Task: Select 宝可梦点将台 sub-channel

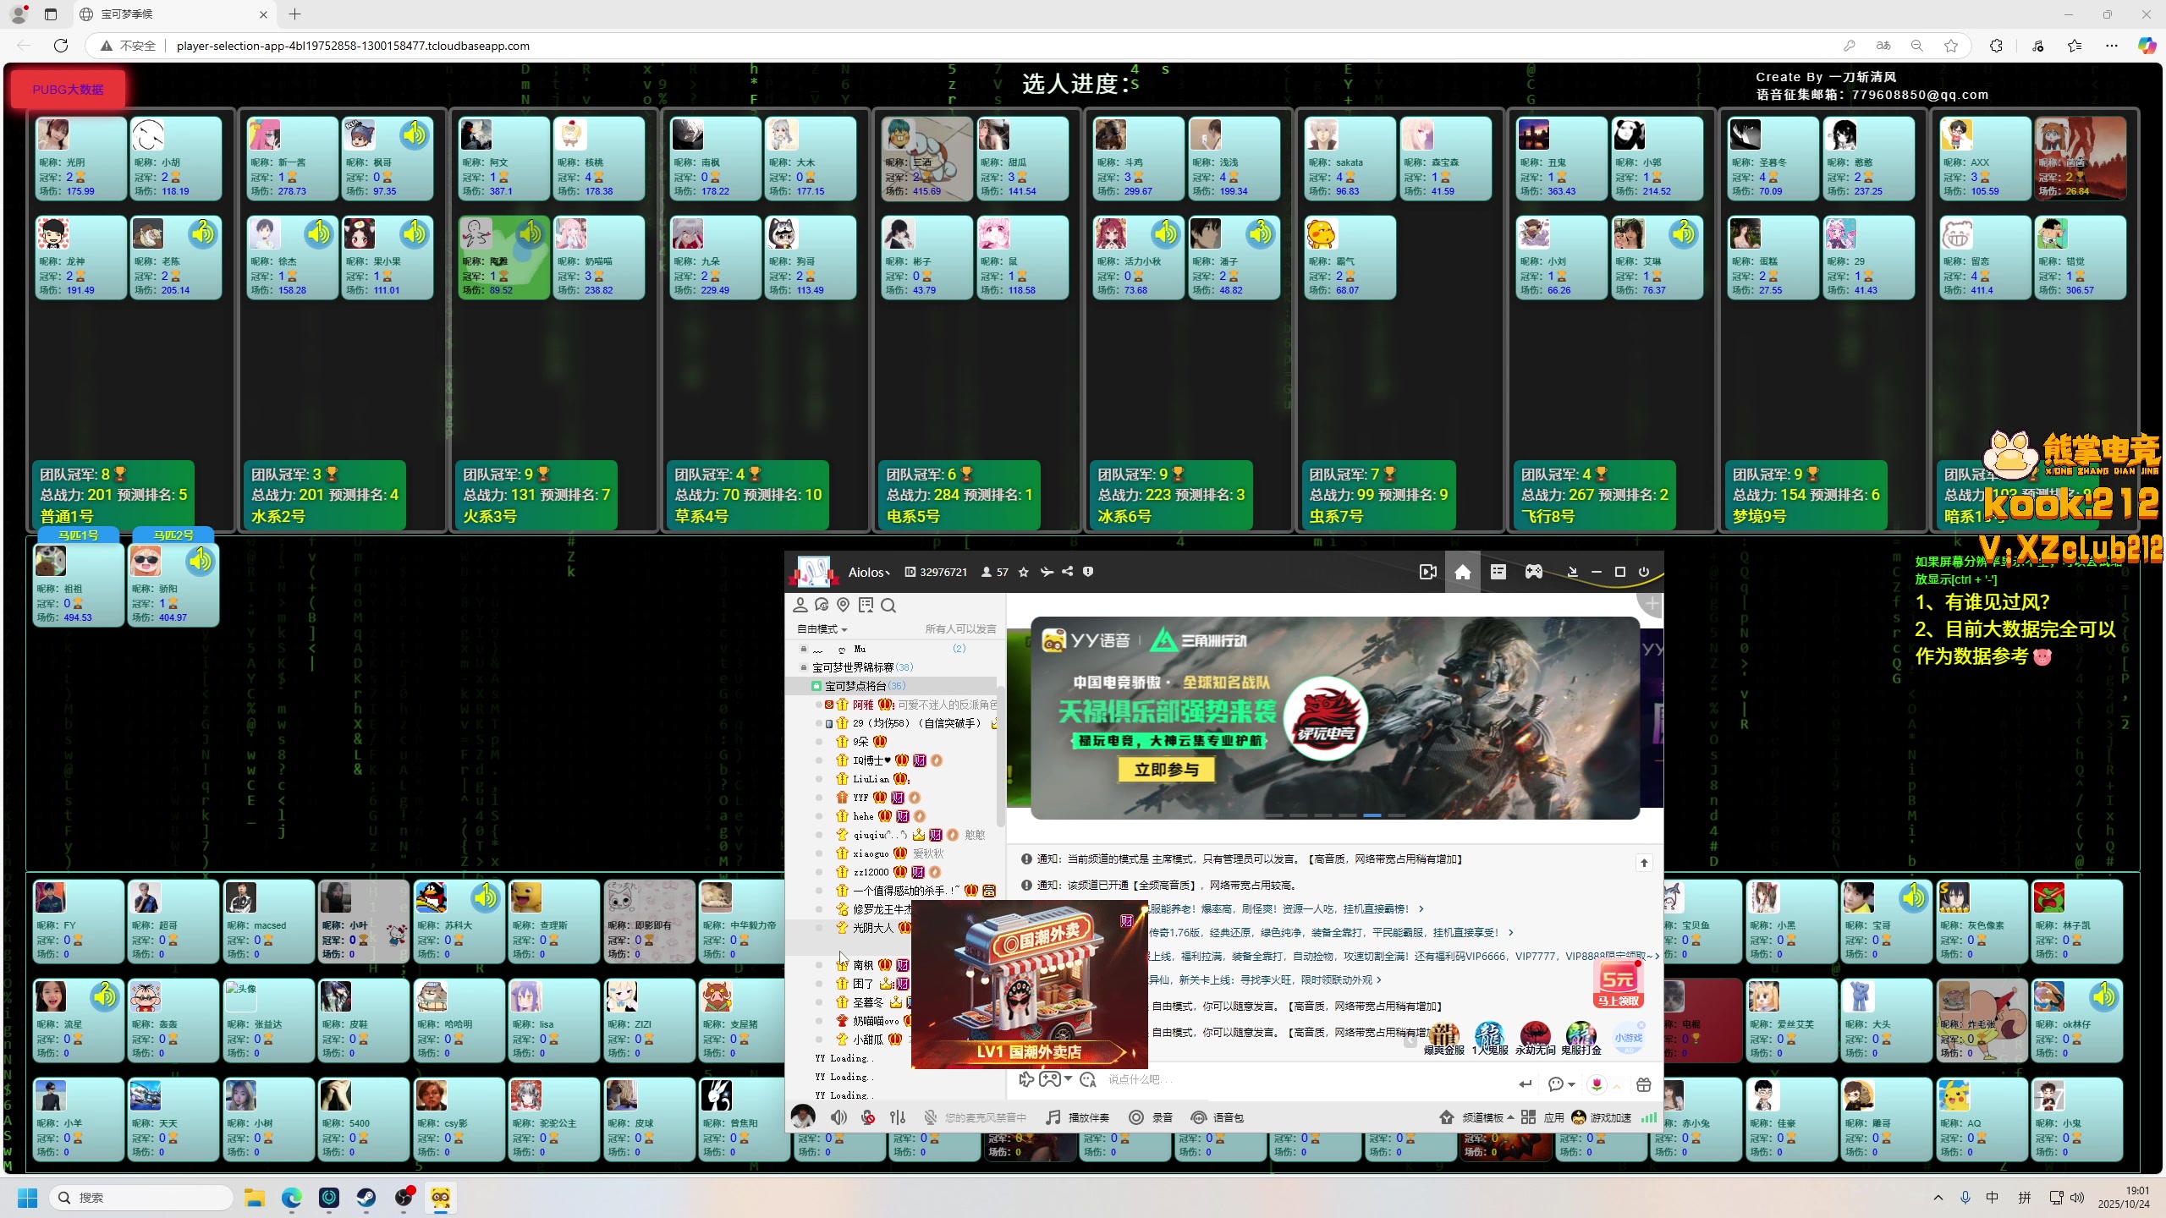Action: [856, 686]
